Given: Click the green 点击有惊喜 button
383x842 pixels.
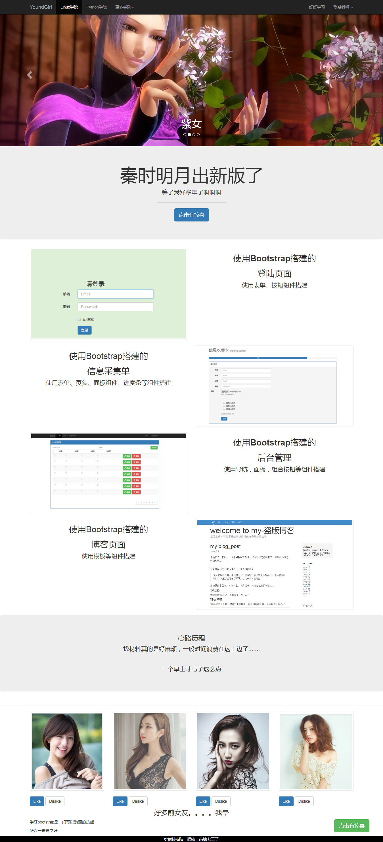Looking at the screenshot, I should [351, 826].
